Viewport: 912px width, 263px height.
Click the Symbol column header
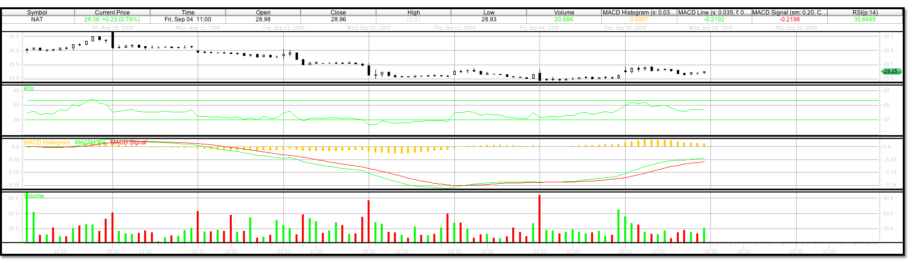pyautogui.click(x=37, y=13)
